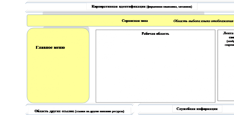This screenshot has height=115, width=234.
Task: Click the (отобр… subtext in Лента panel
Action: coord(230,41)
